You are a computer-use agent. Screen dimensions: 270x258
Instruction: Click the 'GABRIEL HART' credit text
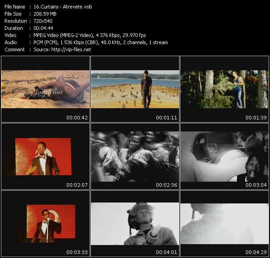(x=49, y=93)
